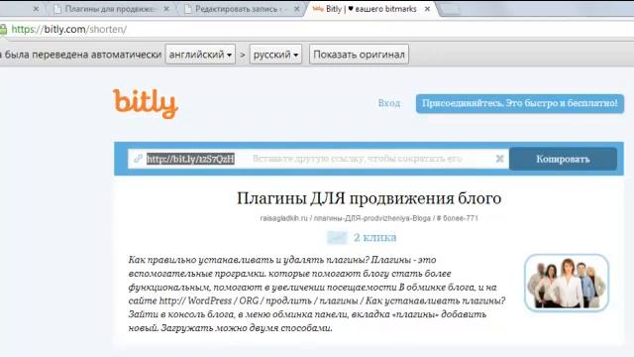Click the clicks chart icon beside 2 клика
The width and height of the screenshot is (634, 357).
(x=337, y=238)
